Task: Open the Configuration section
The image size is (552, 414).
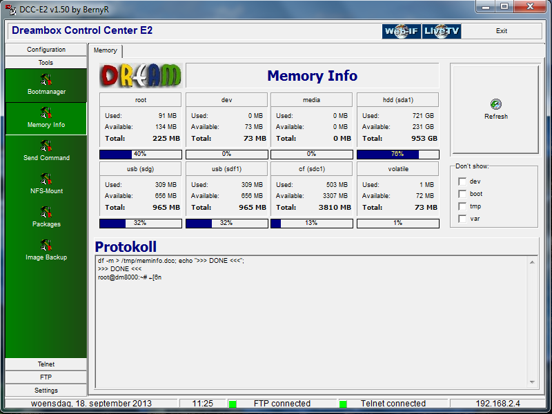Action: pos(46,50)
